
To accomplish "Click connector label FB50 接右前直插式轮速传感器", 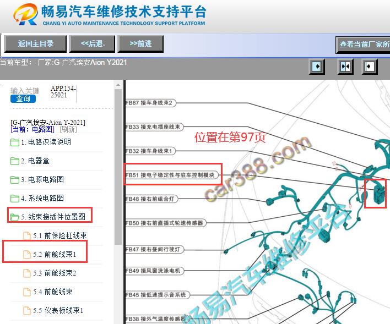I will [166, 223].
